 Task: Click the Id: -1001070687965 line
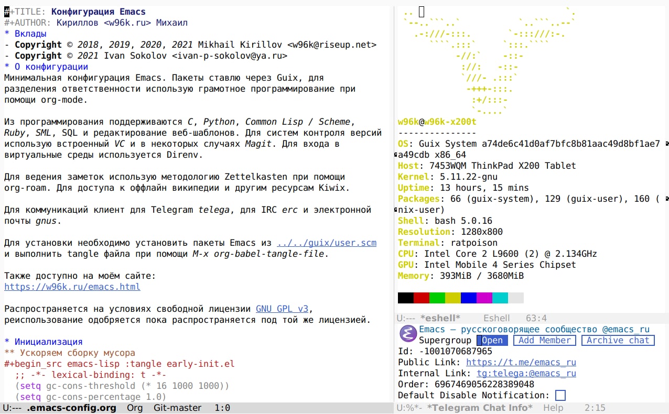tap(445, 351)
